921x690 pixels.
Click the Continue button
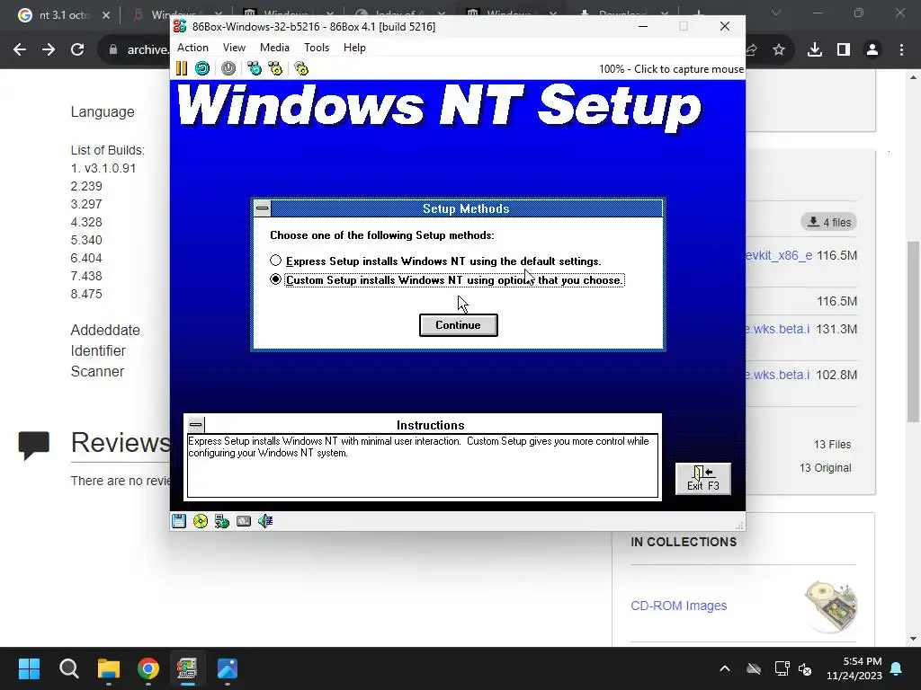(x=458, y=325)
